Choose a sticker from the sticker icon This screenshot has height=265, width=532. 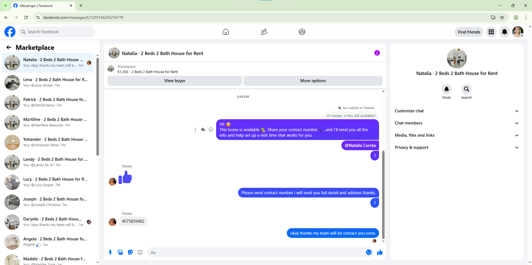tap(130, 252)
